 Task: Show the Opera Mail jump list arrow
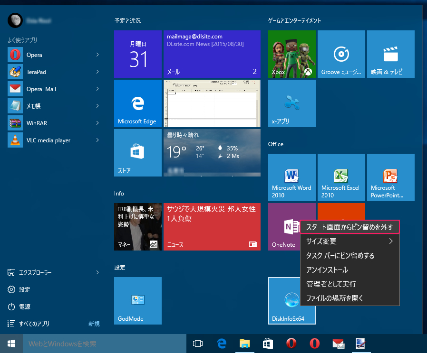click(x=97, y=89)
